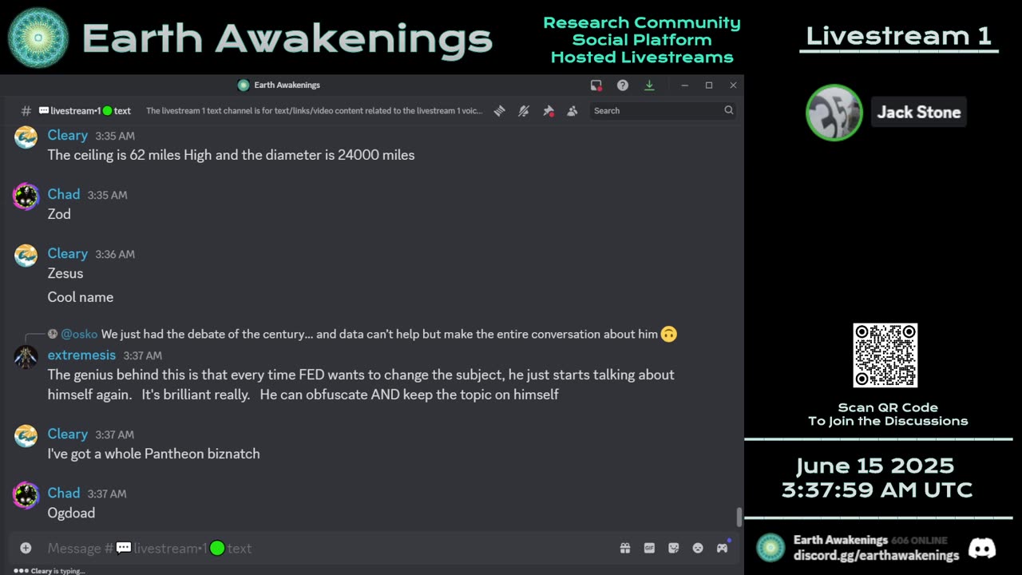Send a gift using the gift icon
Viewport: 1022px width, 575px height.
tap(625, 548)
